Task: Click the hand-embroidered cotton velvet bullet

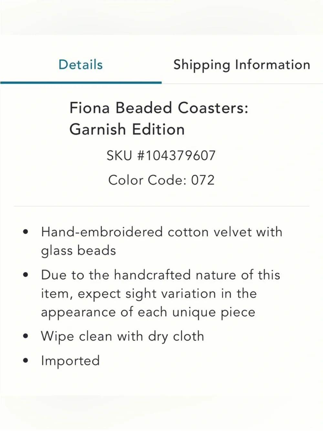Action: point(161,241)
